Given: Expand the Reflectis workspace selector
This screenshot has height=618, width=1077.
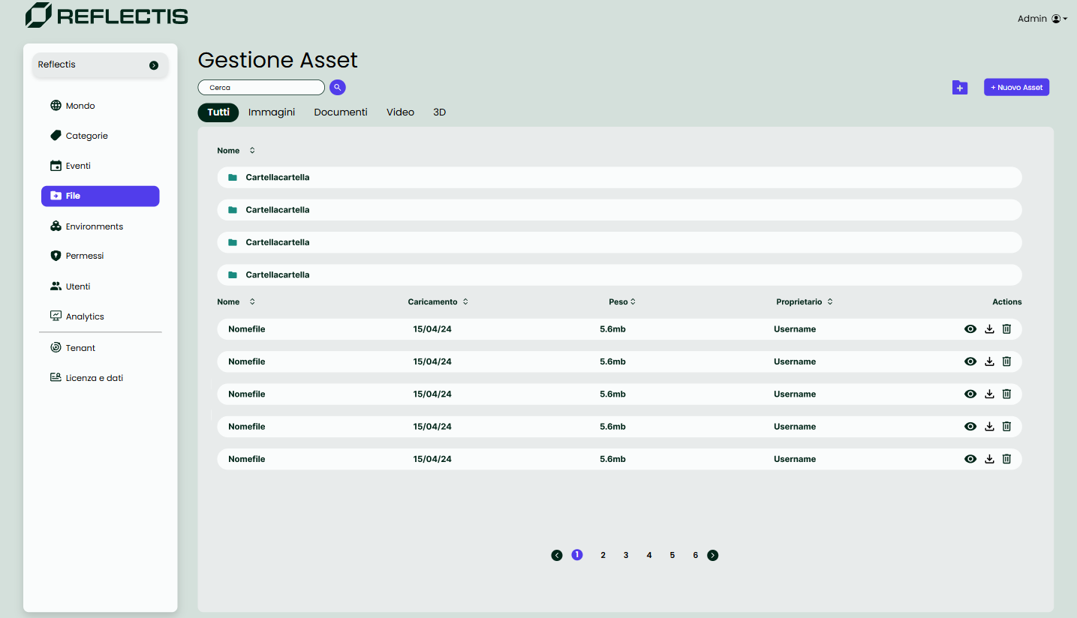Looking at the screenshot, I should pos(154,65).
